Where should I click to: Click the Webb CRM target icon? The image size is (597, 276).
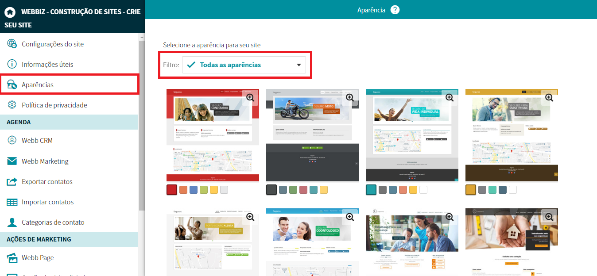[12, 141]
